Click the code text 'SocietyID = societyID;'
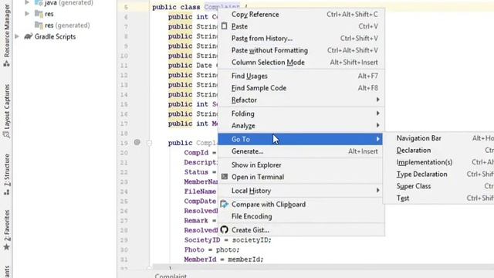Screen dimensions: 494x278 (x=228, y=240)
